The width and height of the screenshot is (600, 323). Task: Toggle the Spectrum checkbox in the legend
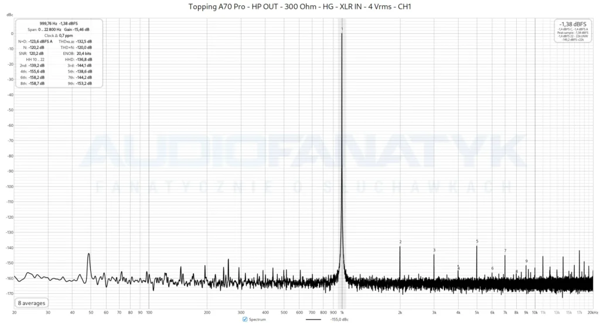[245, 319]
